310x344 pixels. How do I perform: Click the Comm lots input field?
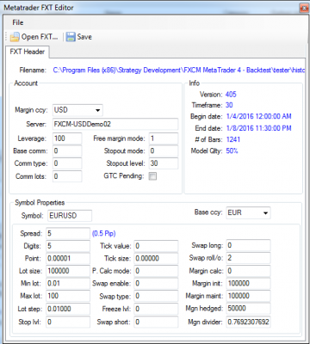(67, 176)
